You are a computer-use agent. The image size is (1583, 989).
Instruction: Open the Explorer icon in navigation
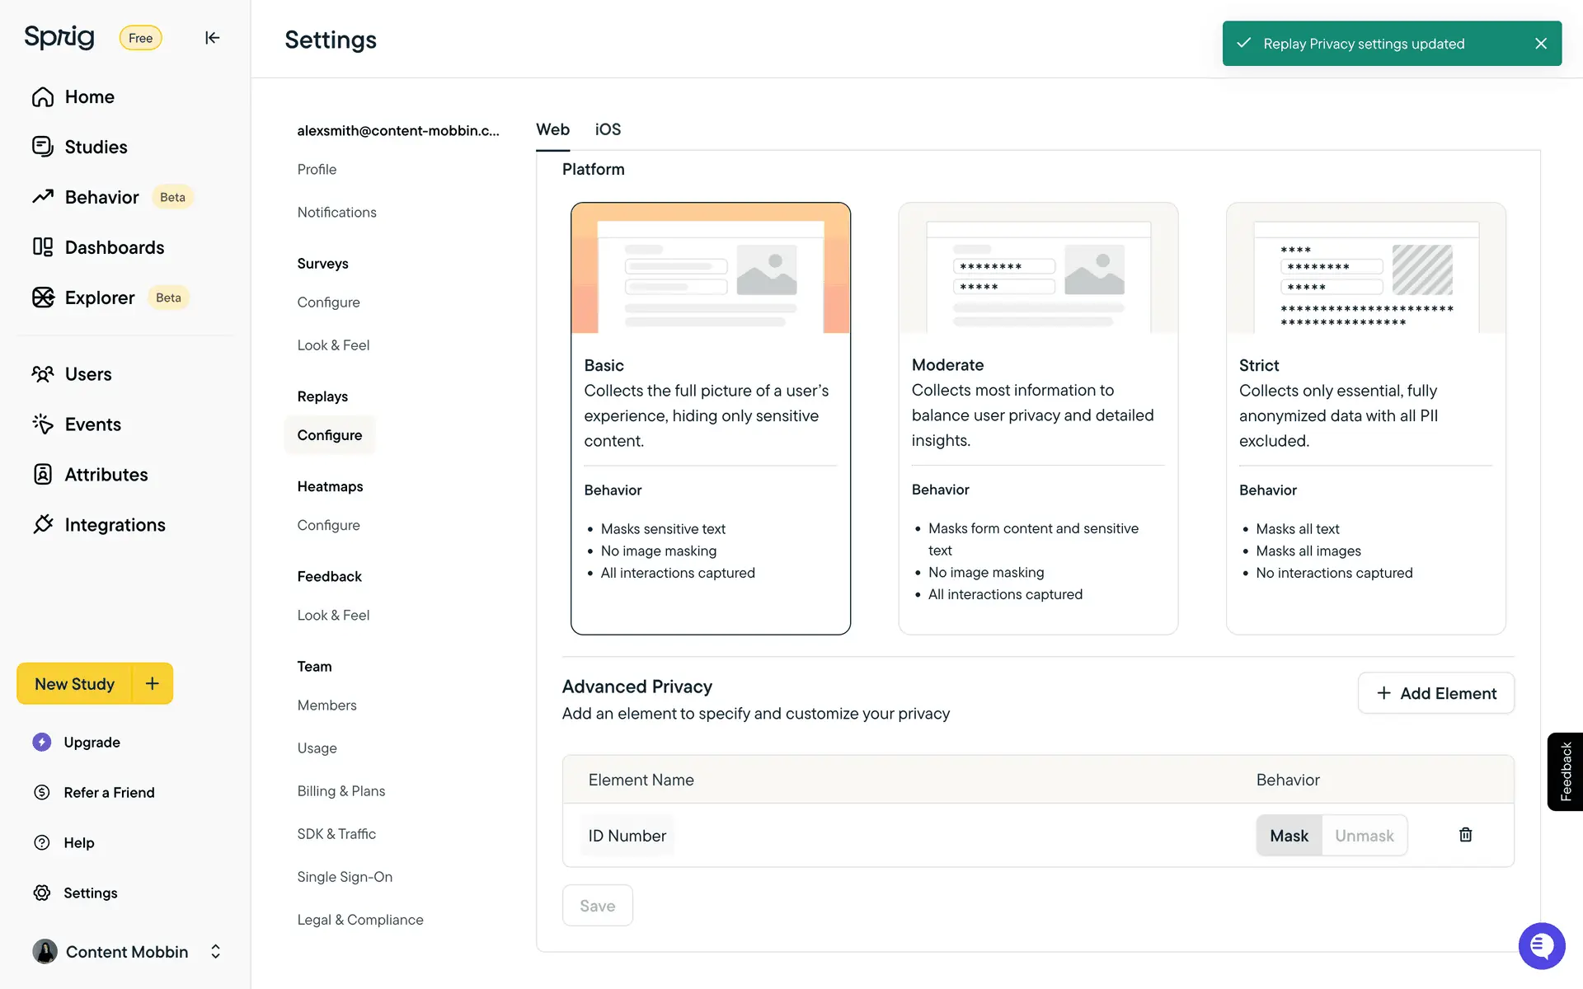click(43, 298)
